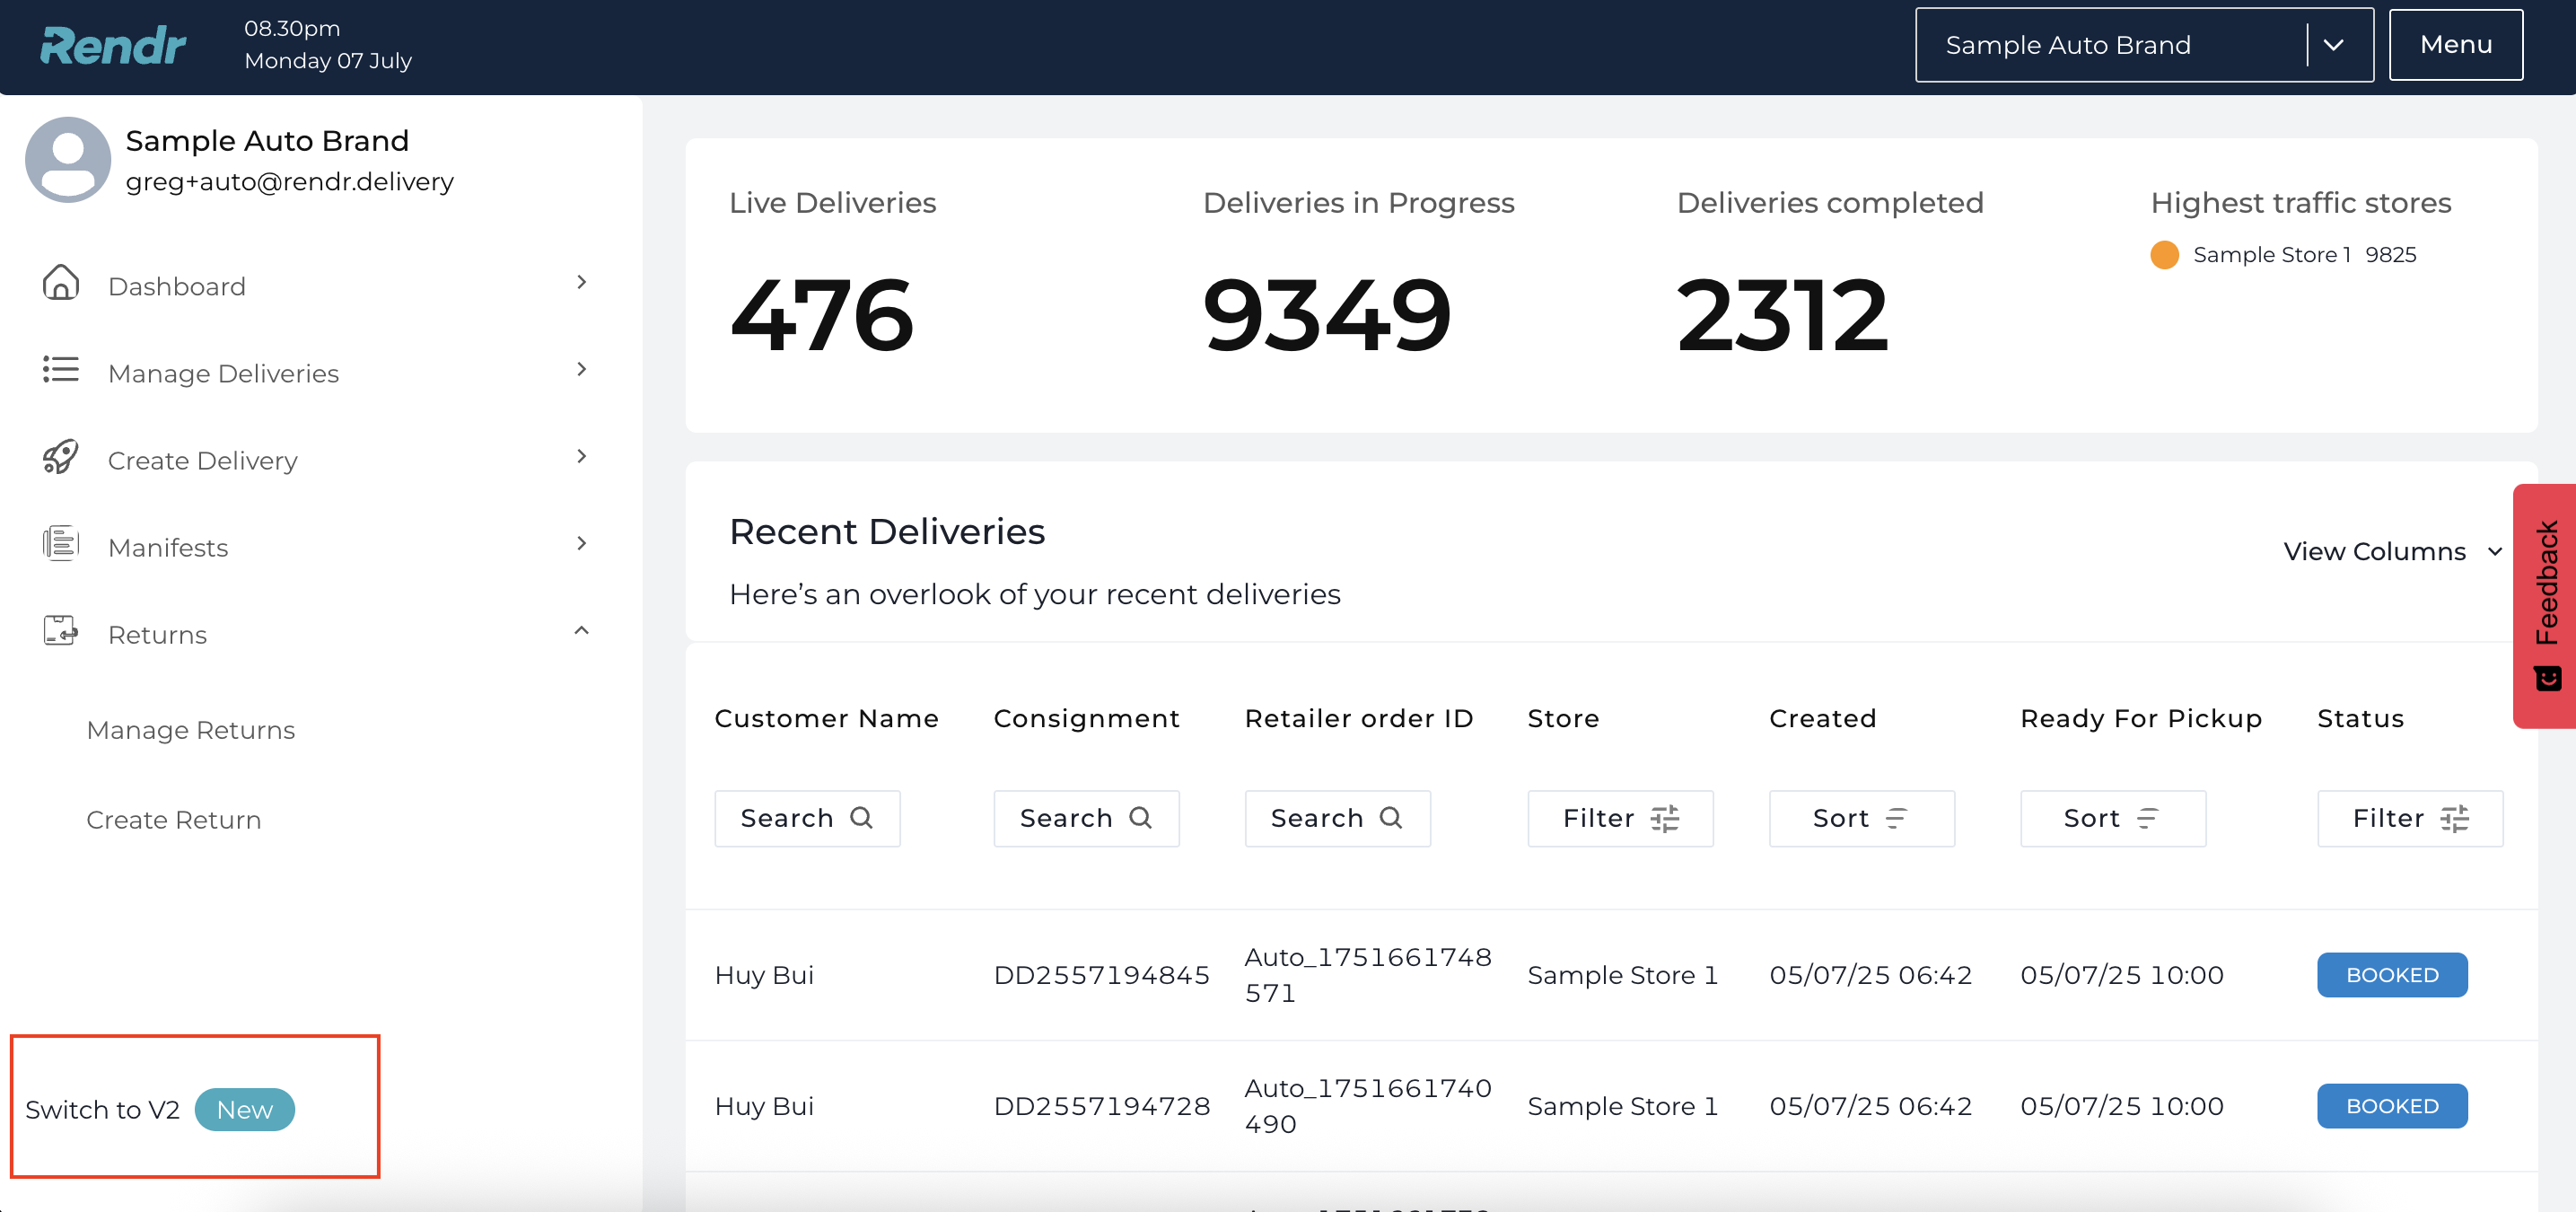2576x1212 pixels.
Task: Expand the Create Delivery chevron
Action: click(582, 456)
